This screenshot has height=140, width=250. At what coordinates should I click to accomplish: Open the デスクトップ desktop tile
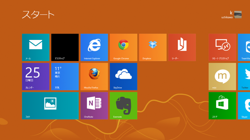point(65,47)
